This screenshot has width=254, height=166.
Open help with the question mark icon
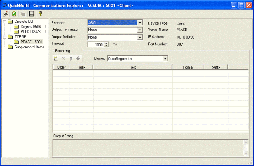tap(41, 14)
